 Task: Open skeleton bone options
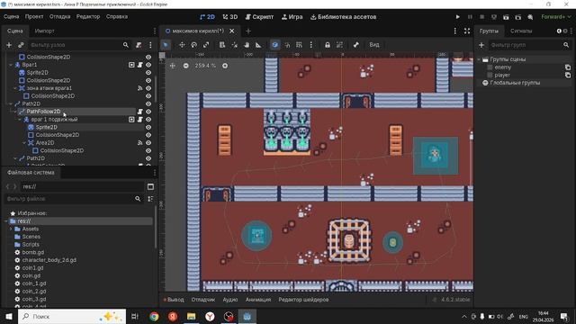(x=355, y=45)
